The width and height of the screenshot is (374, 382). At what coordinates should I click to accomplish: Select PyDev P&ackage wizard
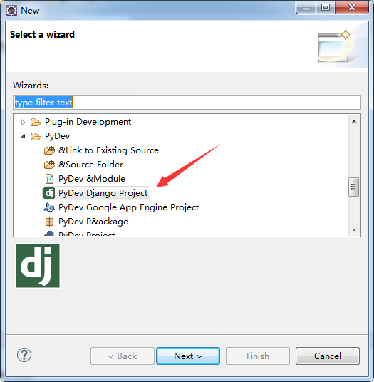coord(93,222)
